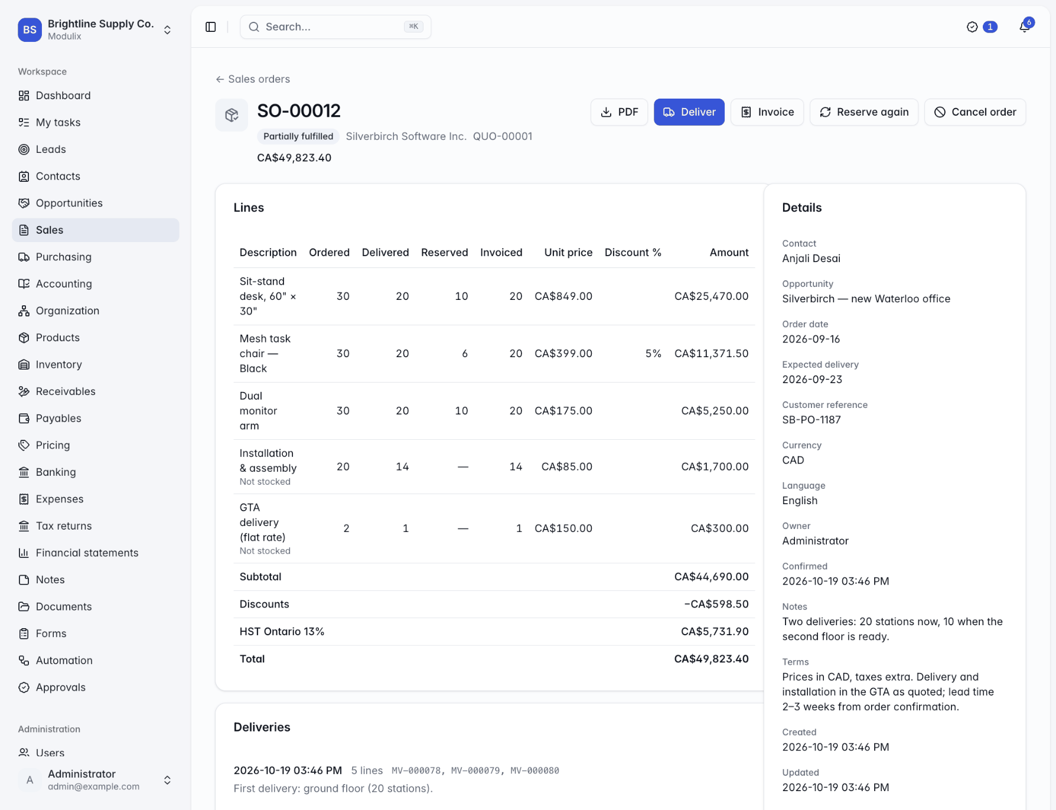Image resolution: width=1056 pixels, height=810 pixels.
Task: Open Expenses in the sidebar
Action: click(x=96, y=499)
